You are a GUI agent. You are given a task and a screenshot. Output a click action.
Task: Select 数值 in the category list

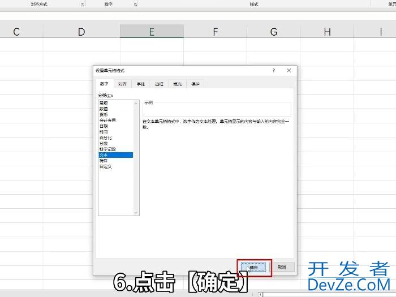pyautogui.click(x=115, y=109)
